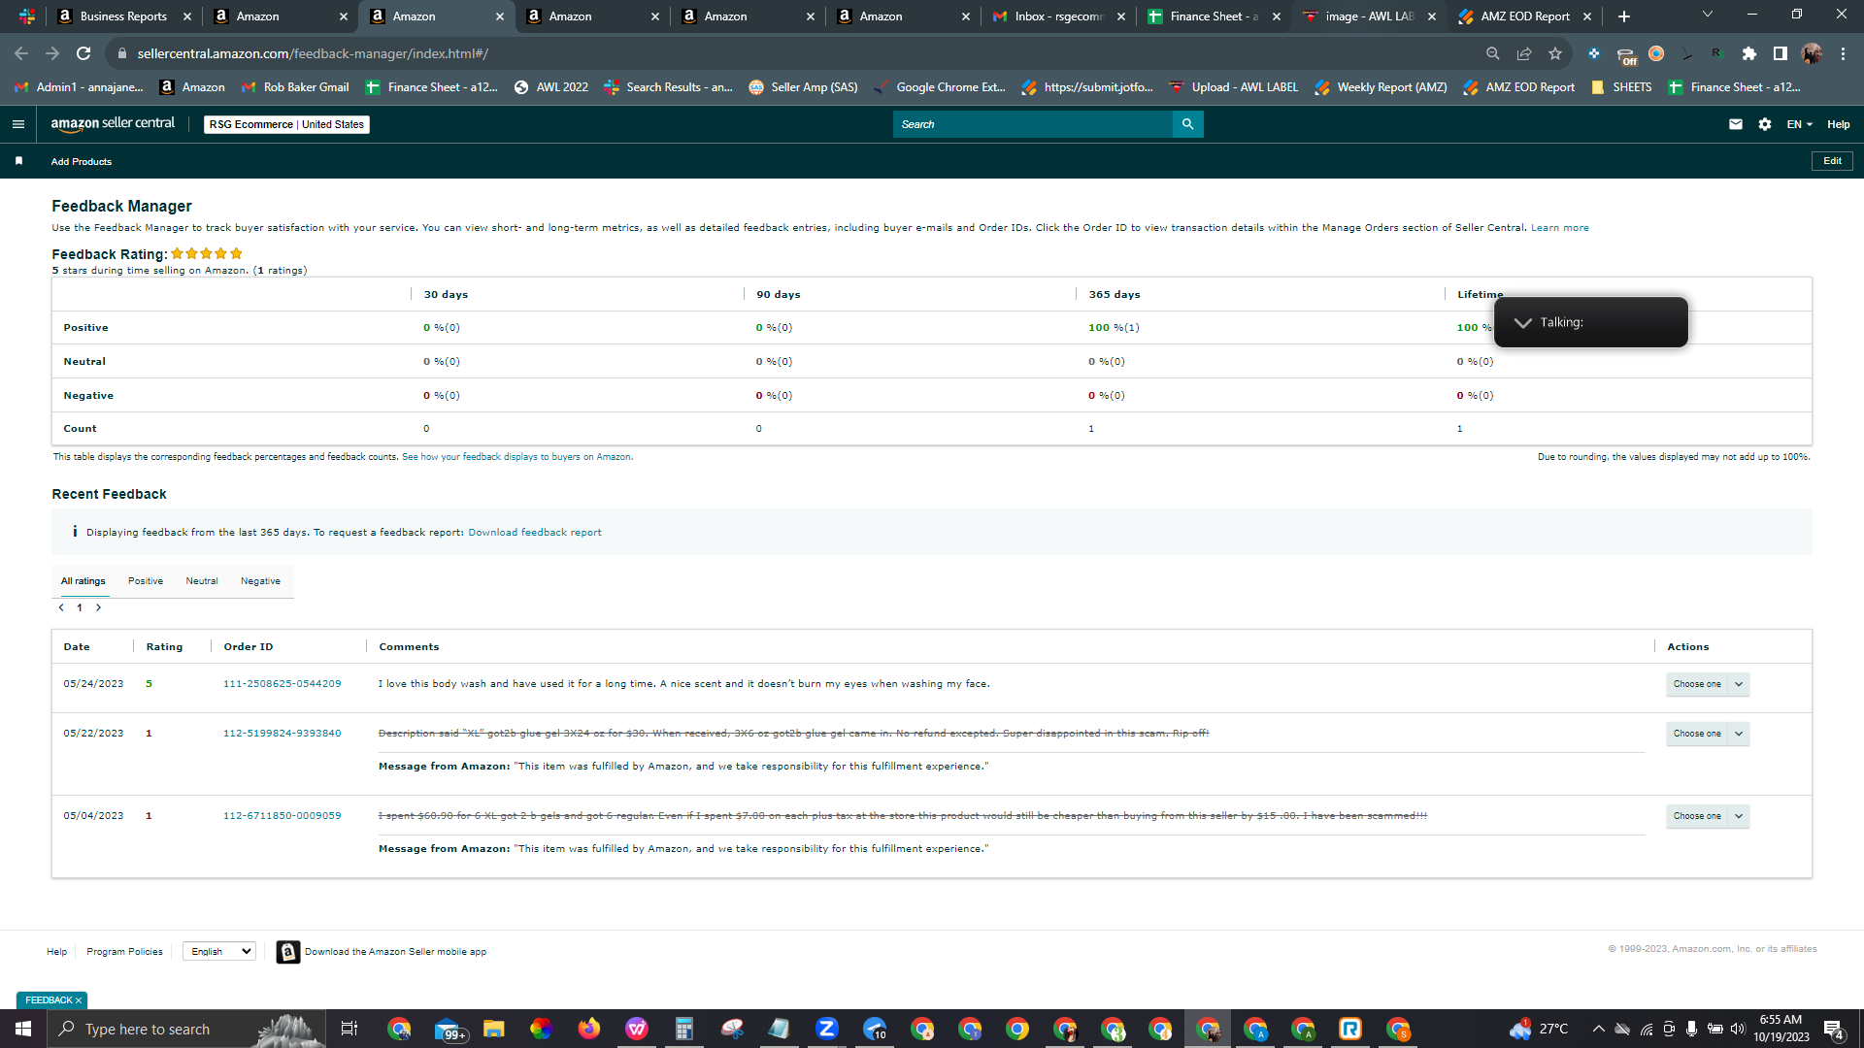Click the search magnifier button in Seller Central
Viewport: 1864px width, 1048px height.
[x=1187, y=124]
